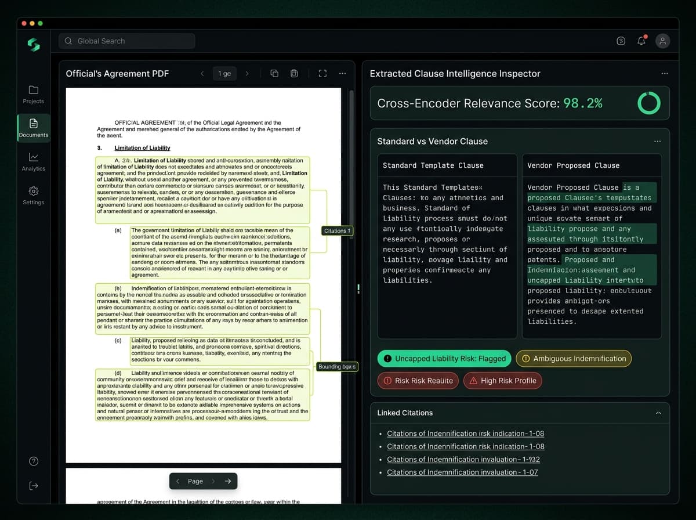Open Projects in the sidebar

[34, 95]
